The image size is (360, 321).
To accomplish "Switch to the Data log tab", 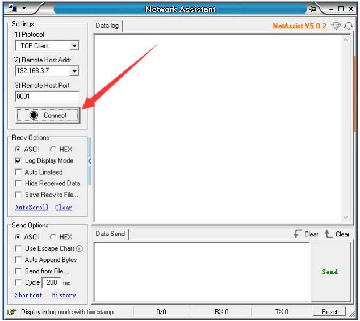I will coord(108,26).
